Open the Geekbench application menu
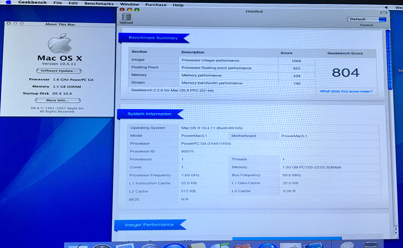The image size is (403, 248). [32, 3]
